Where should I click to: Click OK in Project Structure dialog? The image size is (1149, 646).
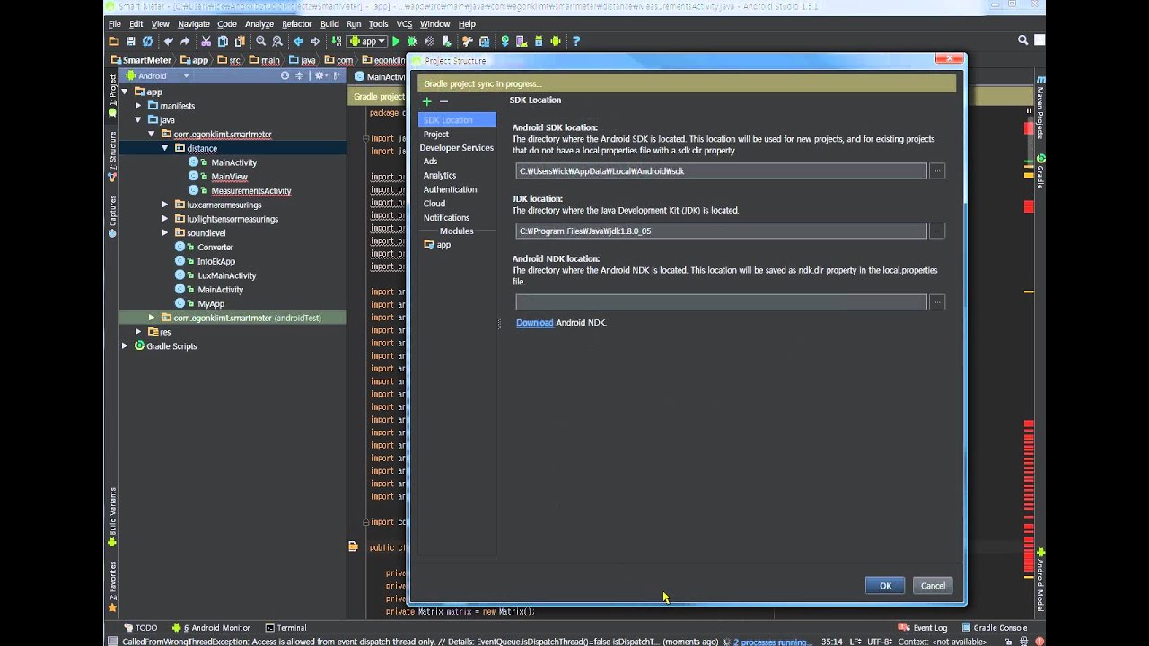tap(885, 586)
